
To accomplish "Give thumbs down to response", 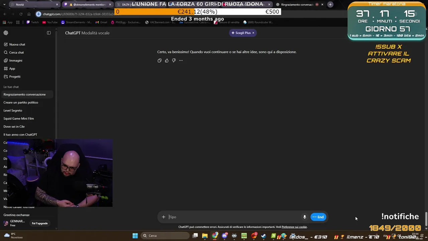I will [x=174, y=61].
